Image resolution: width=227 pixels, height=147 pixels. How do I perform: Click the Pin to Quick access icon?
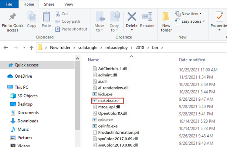click(x=13, y=17)
